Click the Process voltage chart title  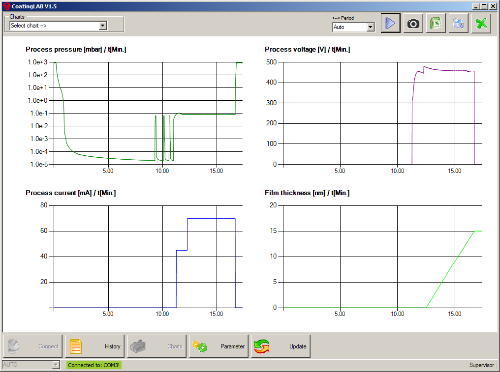point(308,49)
